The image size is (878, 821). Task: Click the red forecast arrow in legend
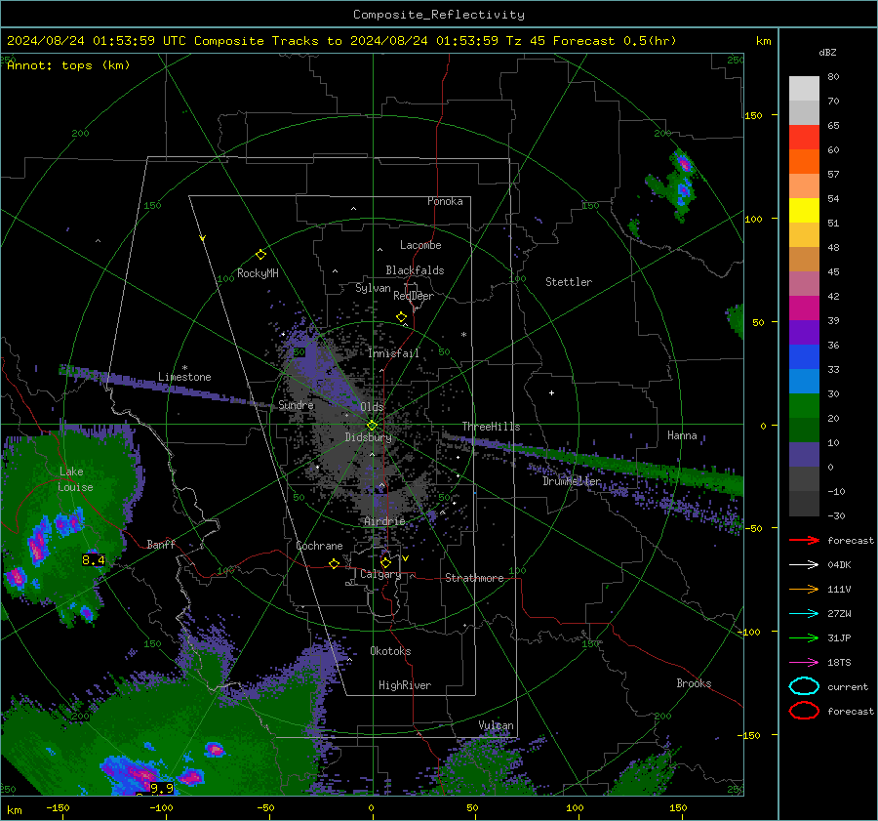(804, 540)
